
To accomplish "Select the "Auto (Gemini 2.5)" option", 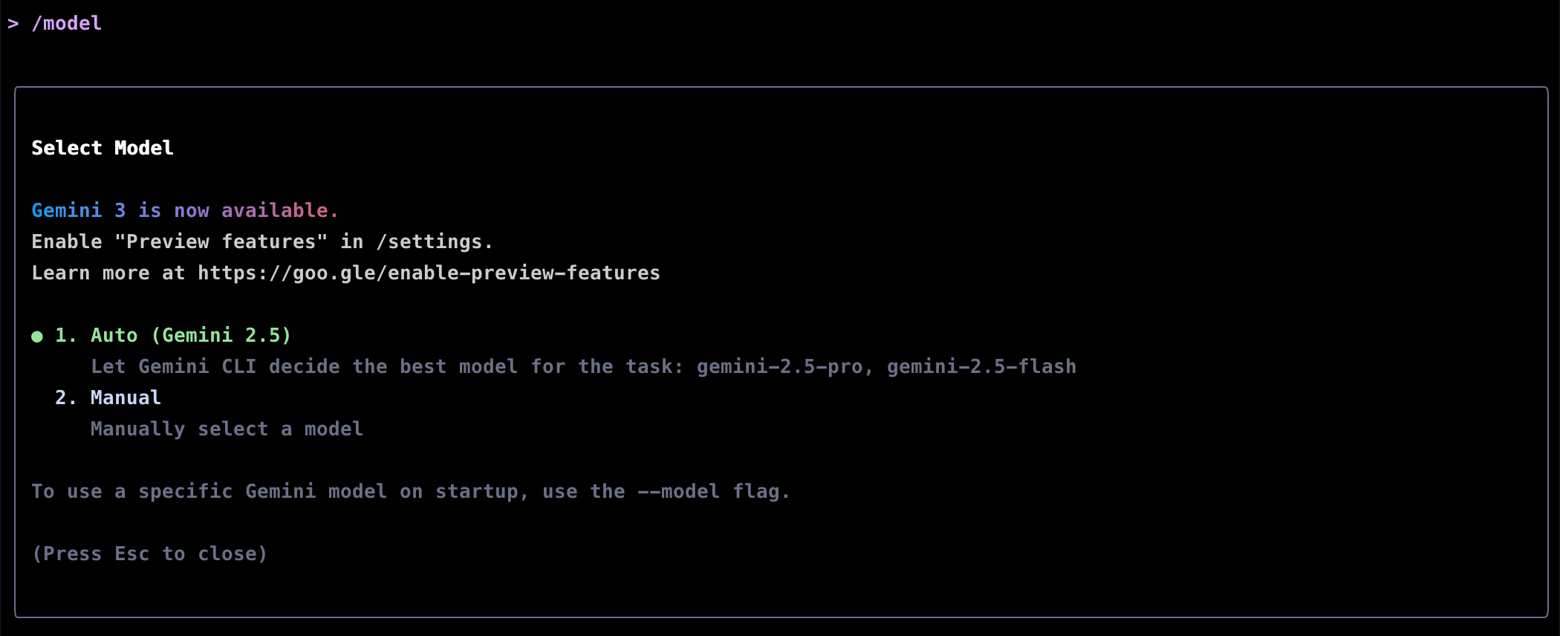I will 190,335.
